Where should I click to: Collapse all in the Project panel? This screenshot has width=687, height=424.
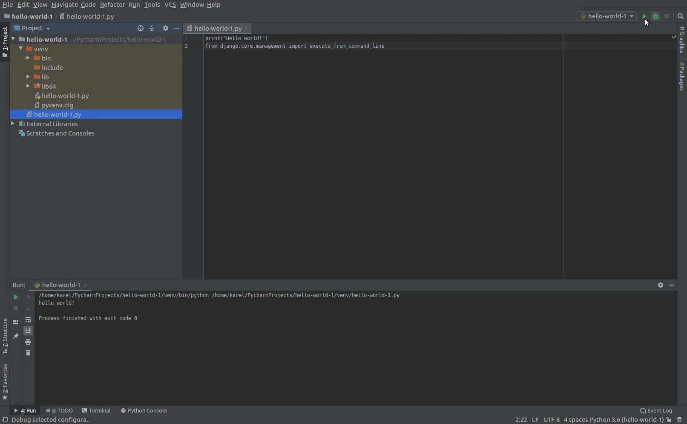tap(152, 28)
